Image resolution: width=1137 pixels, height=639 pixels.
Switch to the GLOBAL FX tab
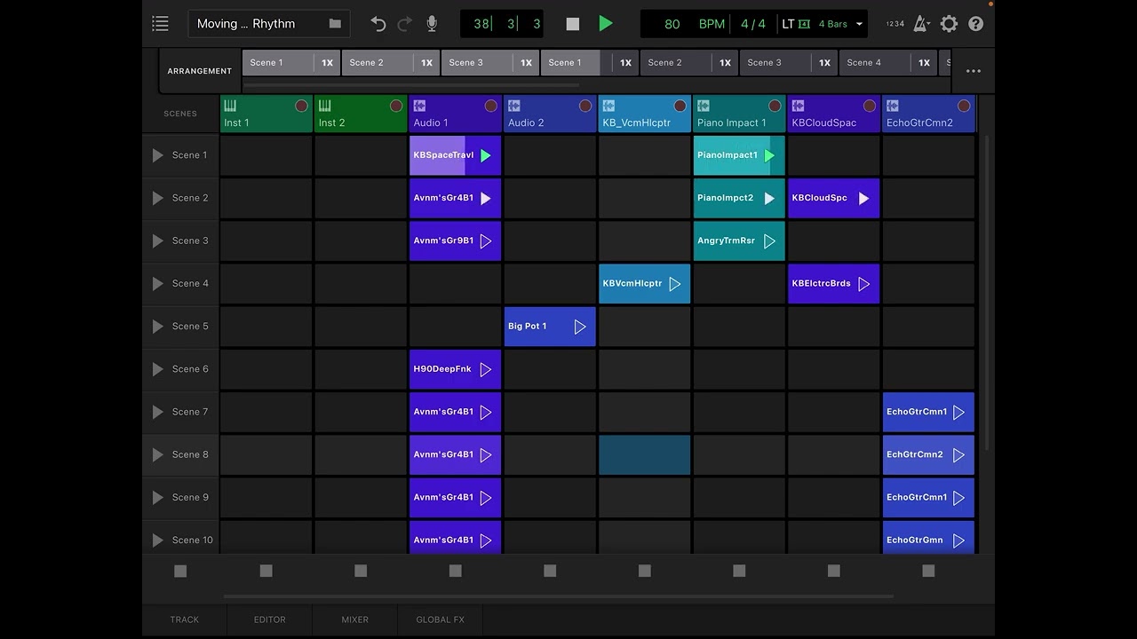click(440, 619)
